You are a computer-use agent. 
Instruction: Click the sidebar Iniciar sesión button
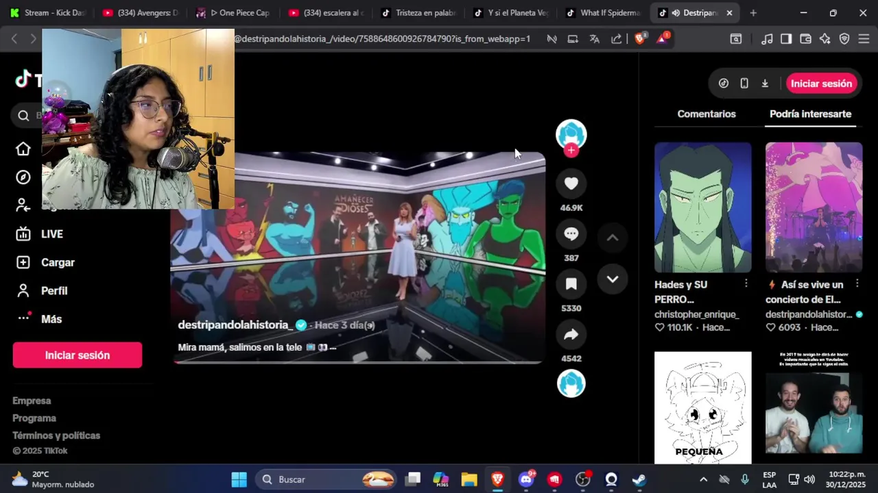coord(78,355)
